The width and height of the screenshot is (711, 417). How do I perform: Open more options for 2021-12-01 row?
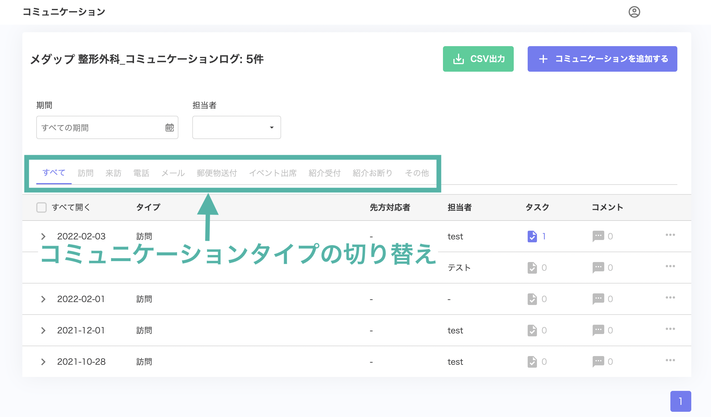[x=670, y=329]
